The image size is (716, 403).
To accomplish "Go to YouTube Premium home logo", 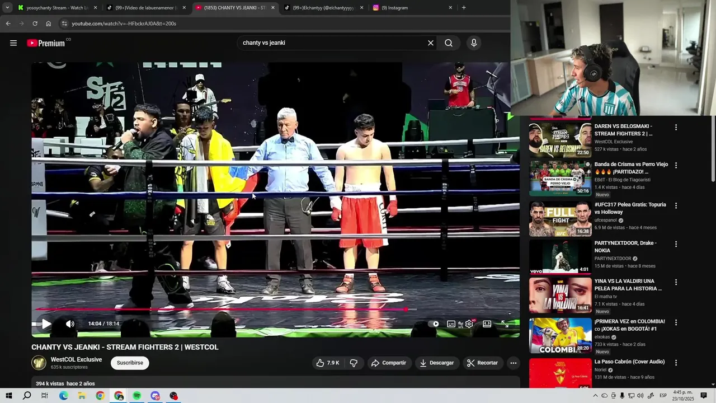I will coord(48,43).
